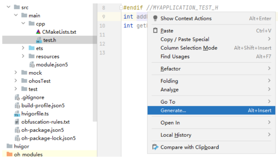Screen dimensions: 278x159
Task: Open the Local History submenu
Action: coord(176,135)
